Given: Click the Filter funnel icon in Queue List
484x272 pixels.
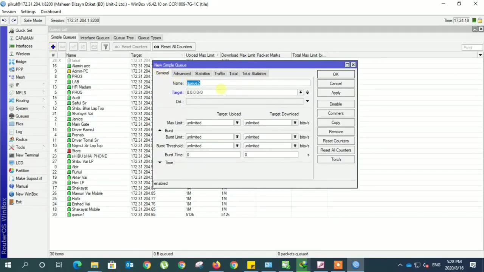Looking at the screenshot, I should [105, 47].
